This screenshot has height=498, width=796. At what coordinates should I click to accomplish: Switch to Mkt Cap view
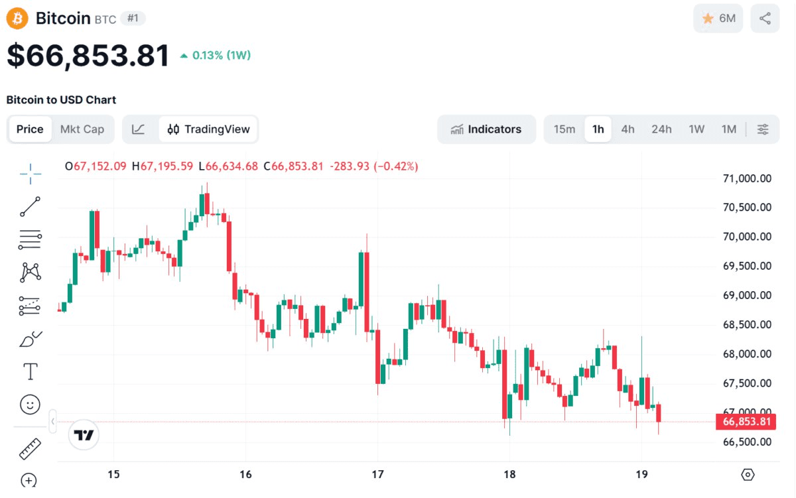tap(82, 129)
